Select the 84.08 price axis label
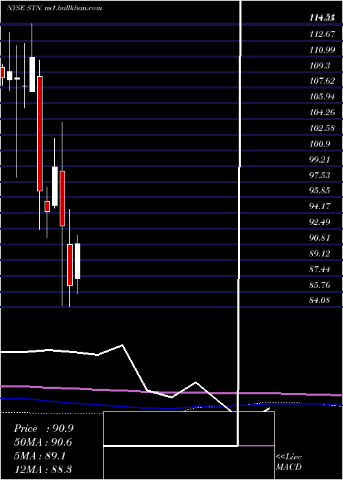The image size is (343, 480). (320, 300)
